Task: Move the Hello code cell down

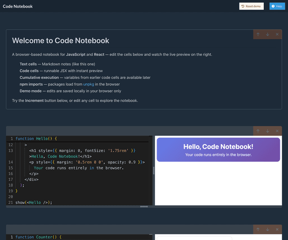Action: [x=267, y=131]
